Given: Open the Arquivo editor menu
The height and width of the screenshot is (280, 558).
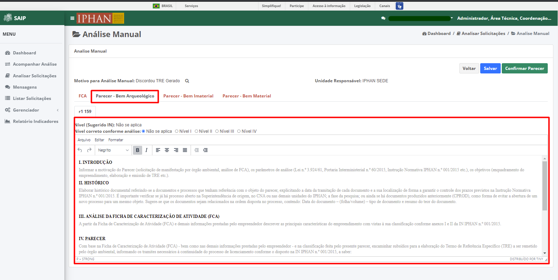Looking at the screenshot, I should pos(84,140).
